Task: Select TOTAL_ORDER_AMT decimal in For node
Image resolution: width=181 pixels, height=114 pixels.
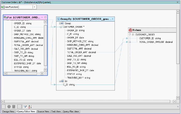Action: [28, 45]
